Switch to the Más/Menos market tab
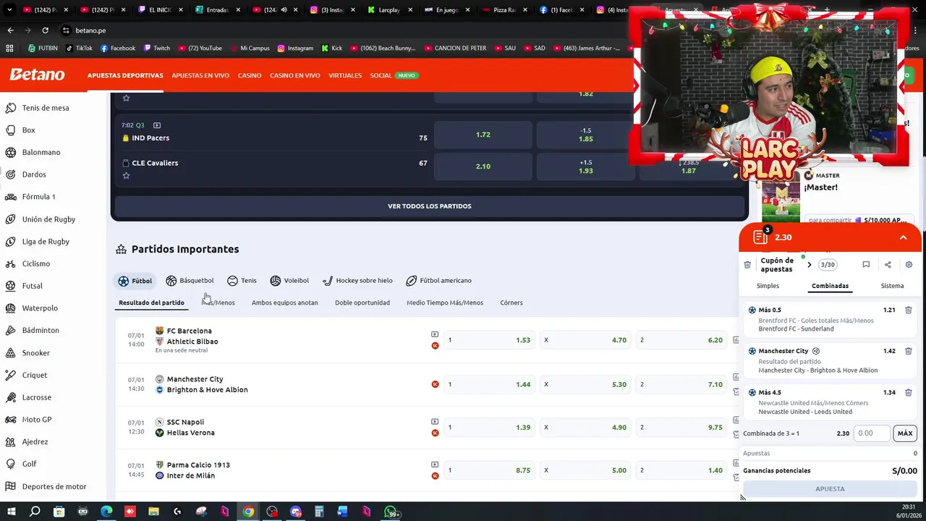The width and height of the screenshot is (926, 521). point(218,302)
